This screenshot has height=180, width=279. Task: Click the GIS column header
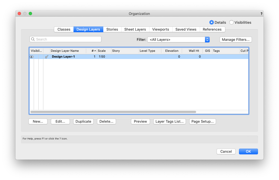(x=207, y=51)
